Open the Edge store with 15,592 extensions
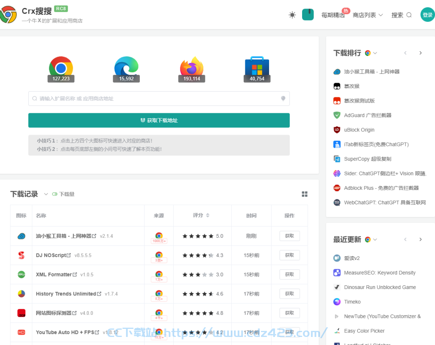Screen dimensions: 435x345 (126, 69)
